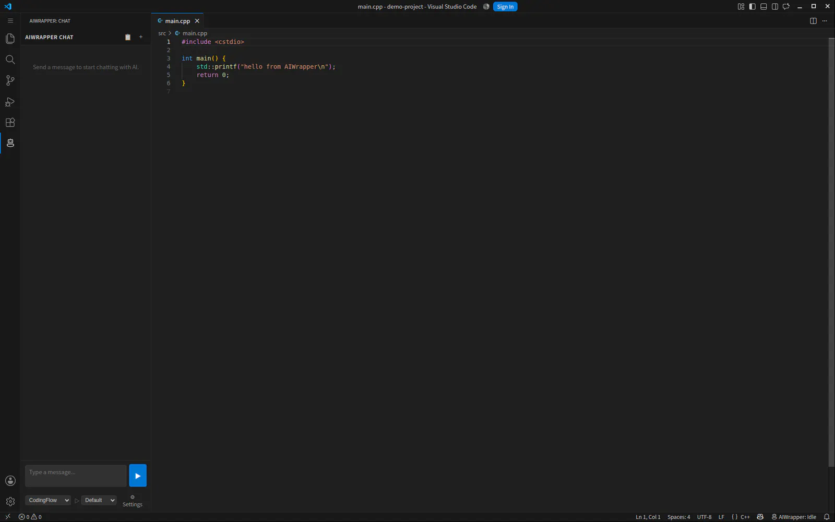Click the play triangle beside CodingFlow dropdown
Viewport: 835px width, 522px height.
pyautogui.click(x=77, y=501)
